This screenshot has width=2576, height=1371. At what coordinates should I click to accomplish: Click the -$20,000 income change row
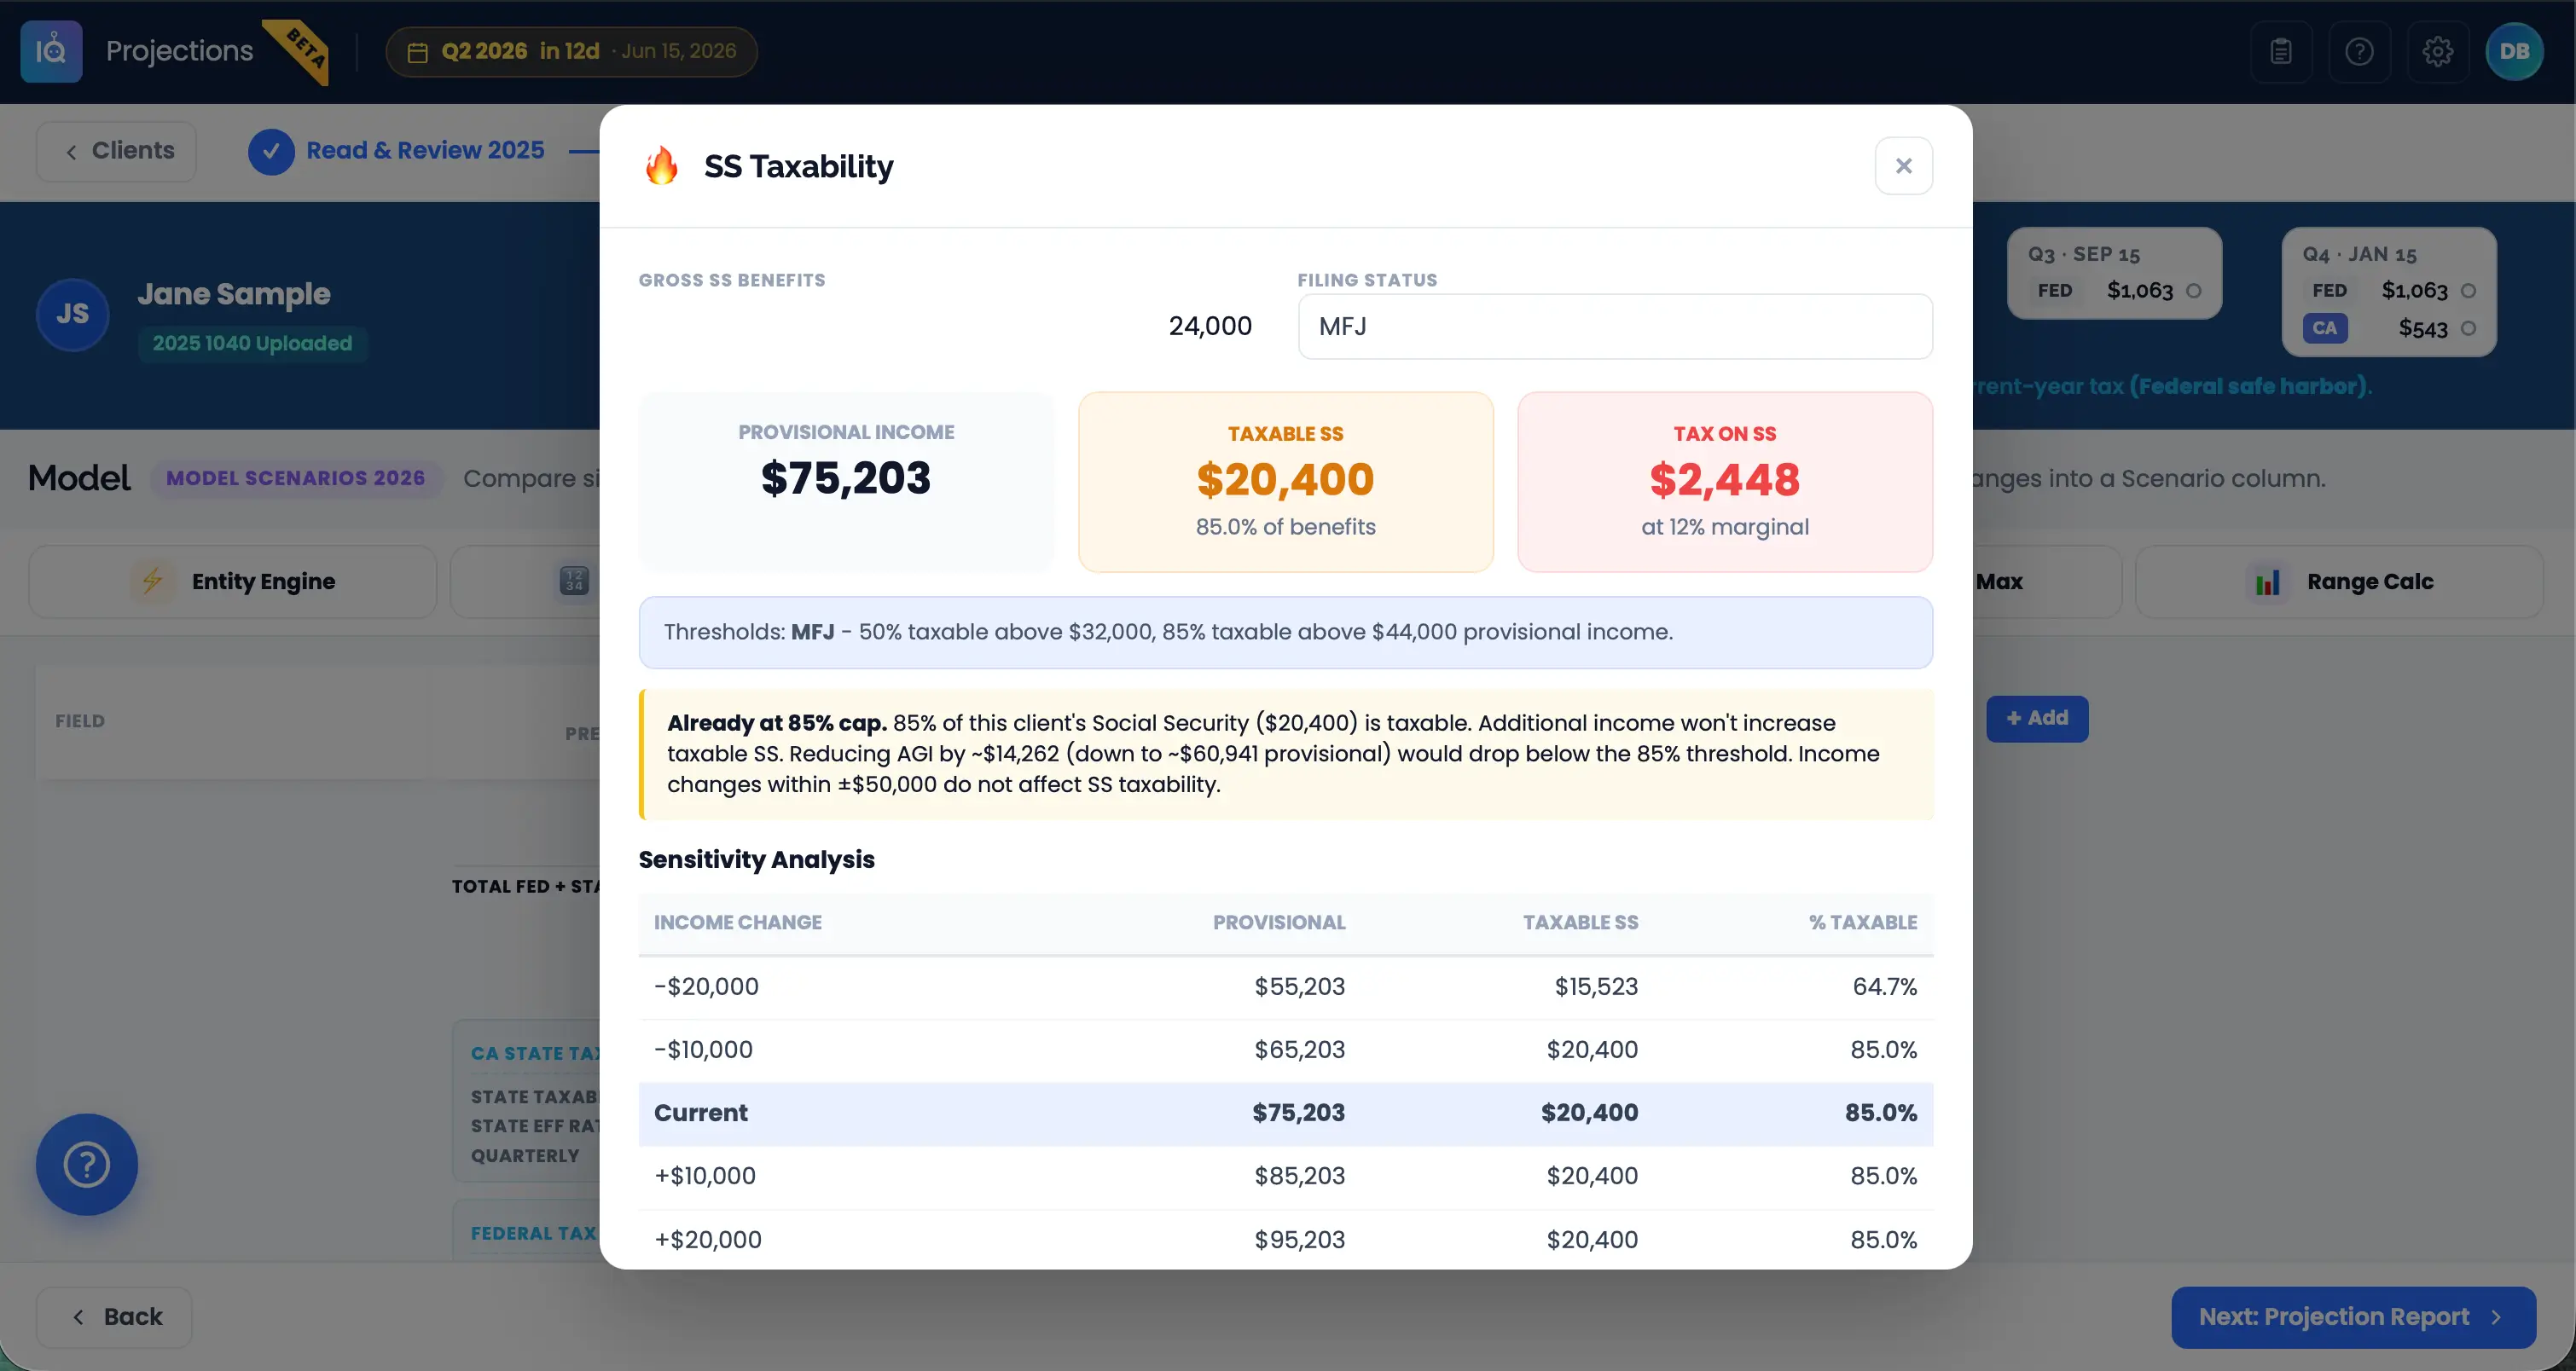1286,987
